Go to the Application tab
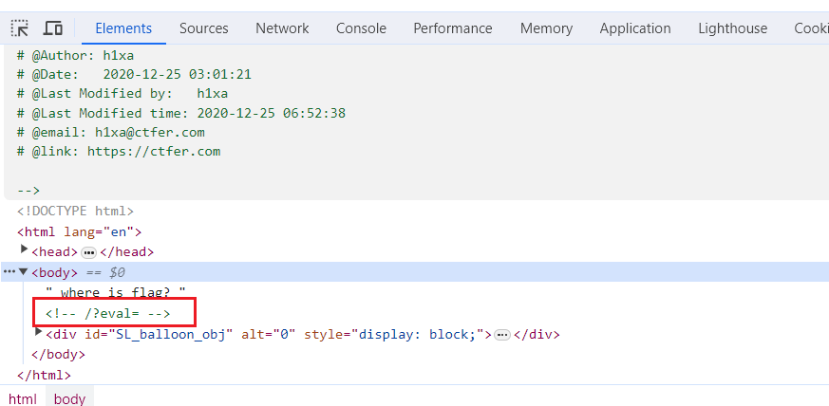829x406 pixels. tap(635, 28)
